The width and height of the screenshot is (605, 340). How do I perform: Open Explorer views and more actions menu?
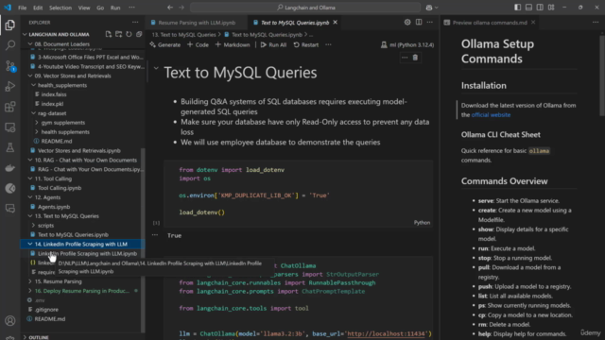pos(135,23)
